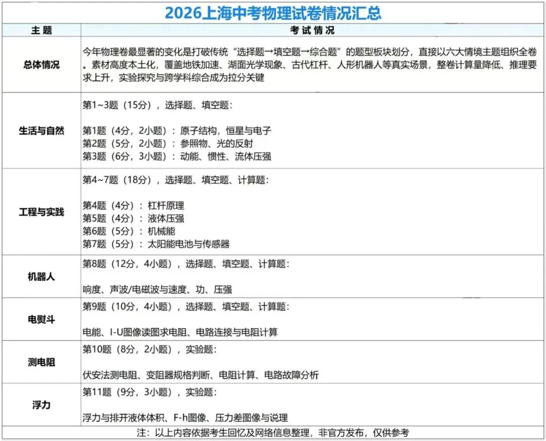Click the 生活与自然 row label
546x441 pixels.
41,130
